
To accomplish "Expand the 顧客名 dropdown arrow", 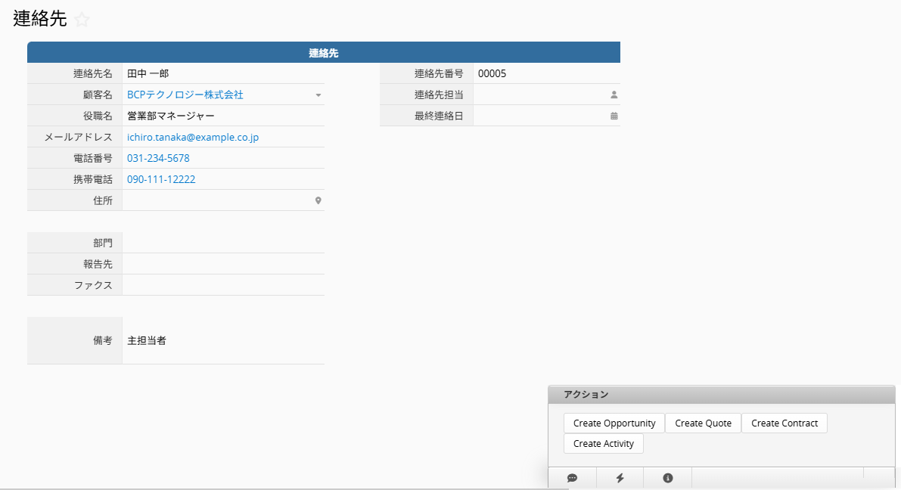I will click(x=318, y=95).
